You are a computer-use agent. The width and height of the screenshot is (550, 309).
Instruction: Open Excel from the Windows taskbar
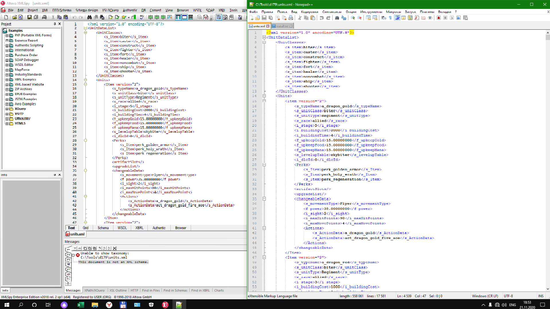pyautogui.click(x=80, y=305)
